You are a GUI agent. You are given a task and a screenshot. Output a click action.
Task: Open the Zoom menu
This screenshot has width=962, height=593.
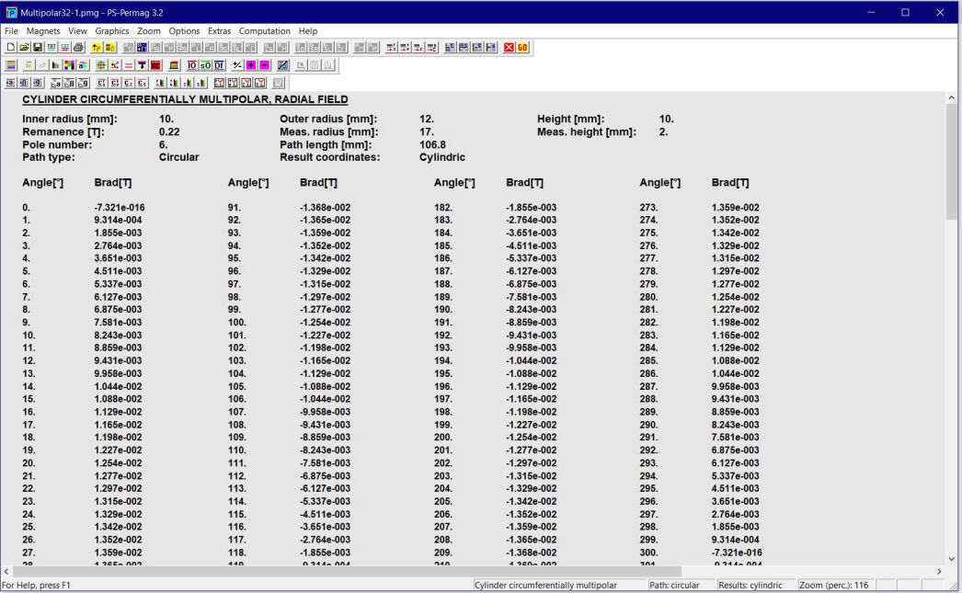149,31
